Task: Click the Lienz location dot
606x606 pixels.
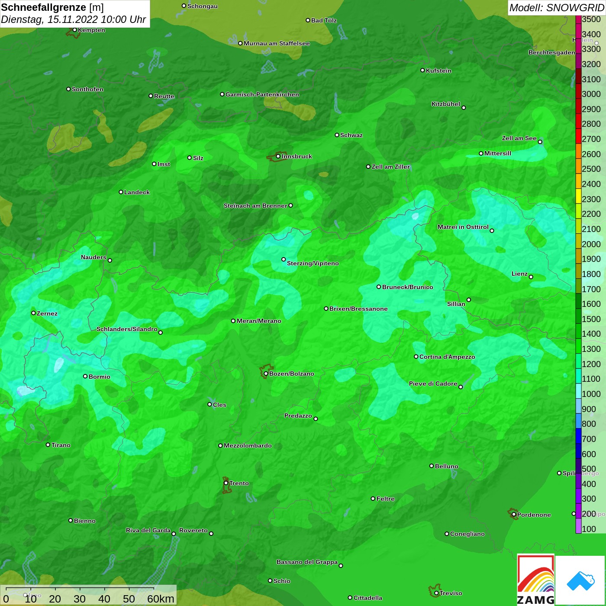Action: (531, 277)
